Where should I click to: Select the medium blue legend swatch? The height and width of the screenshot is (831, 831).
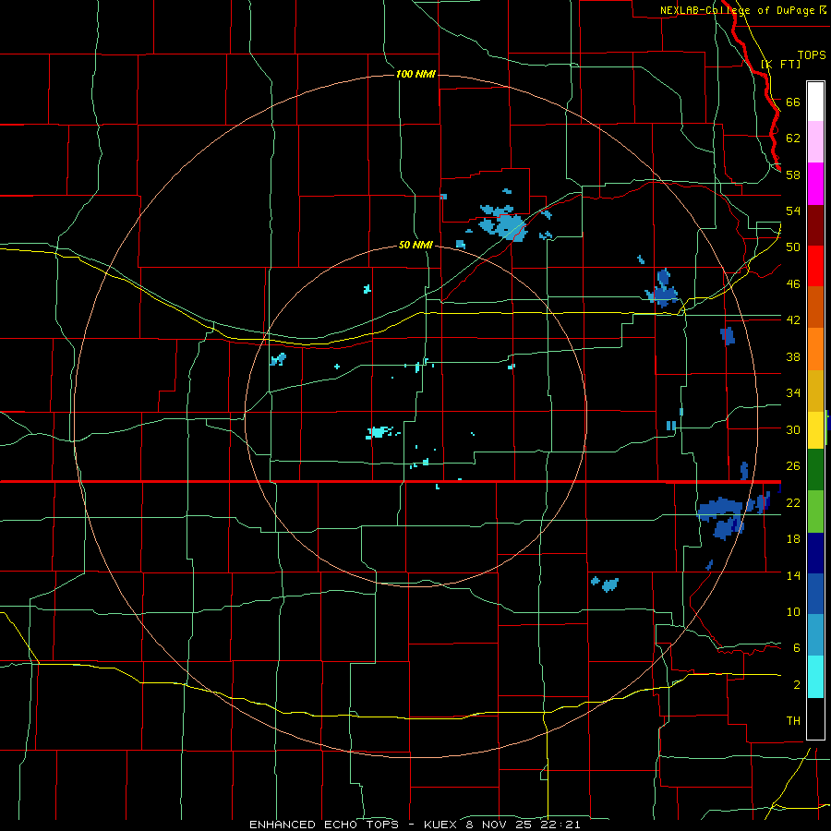[815, 594]
